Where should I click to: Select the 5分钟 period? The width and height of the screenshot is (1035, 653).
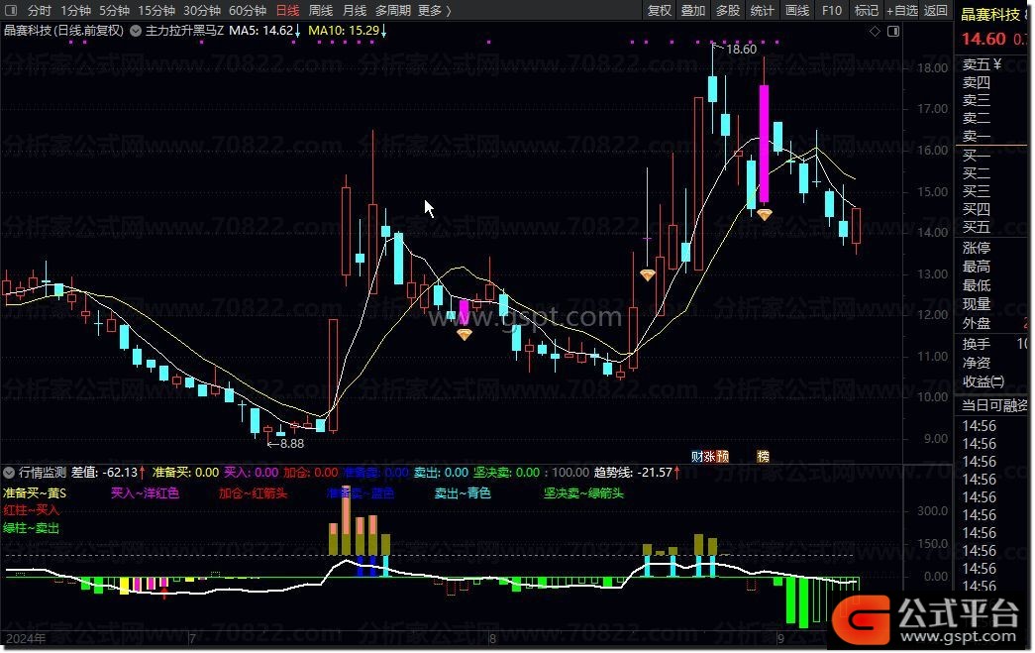pyautogui.click(x=114, y=11)
